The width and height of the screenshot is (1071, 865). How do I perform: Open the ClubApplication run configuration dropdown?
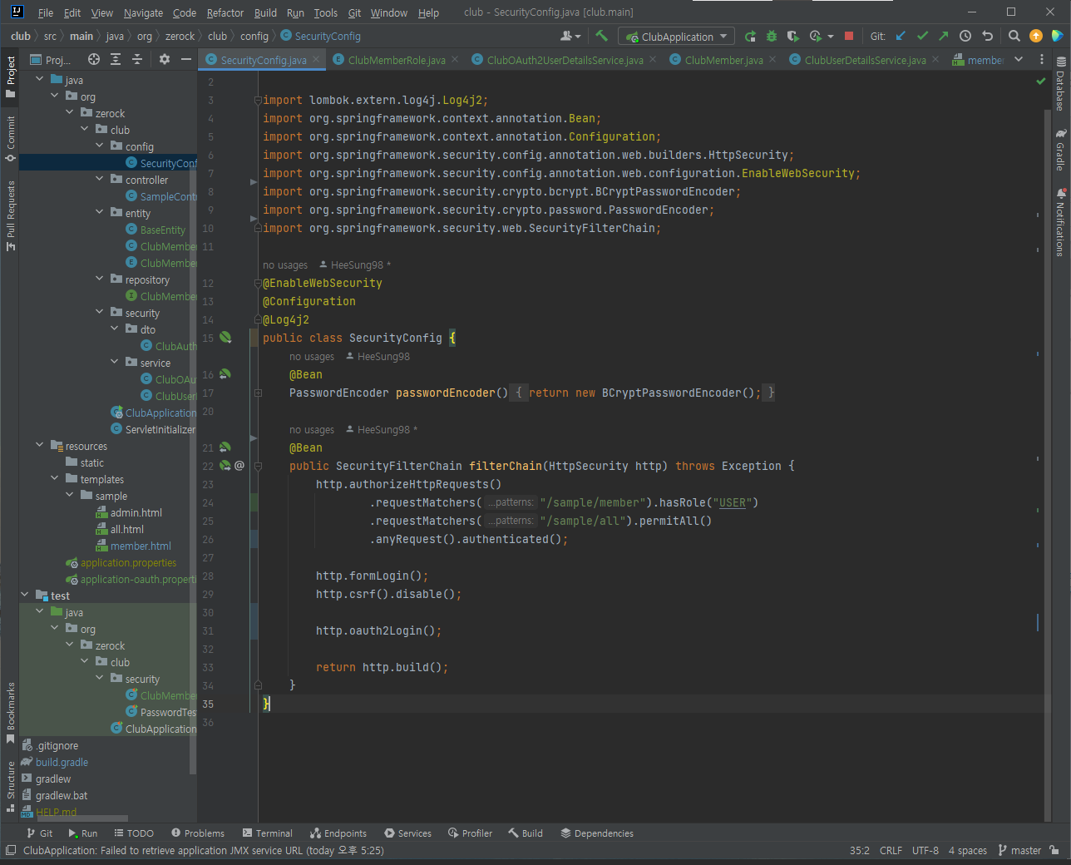pos(676,37)
